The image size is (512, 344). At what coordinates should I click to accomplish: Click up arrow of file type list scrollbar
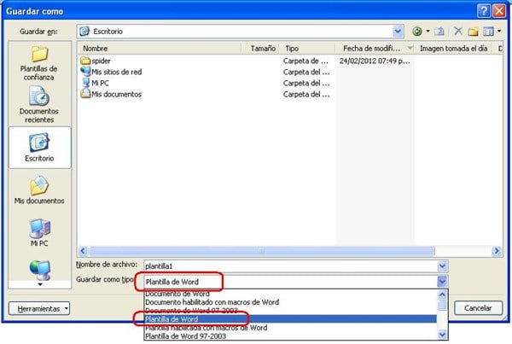point(442,294)
